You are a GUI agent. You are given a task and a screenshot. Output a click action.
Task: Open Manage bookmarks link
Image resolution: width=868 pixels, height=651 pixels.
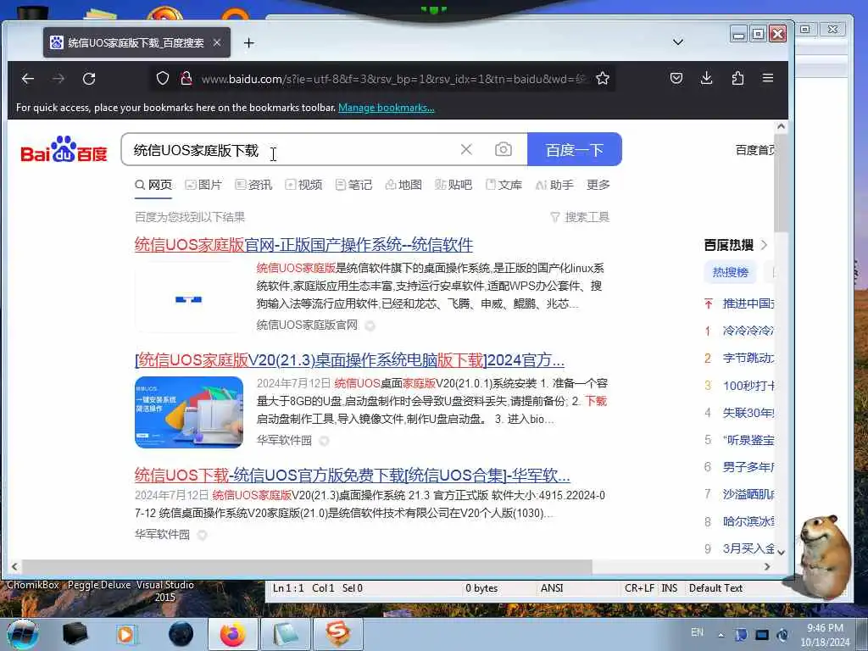tap(387, 108)
